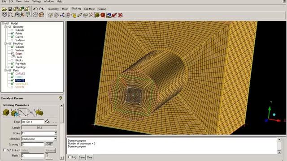This screenshot has width=287, height=161.
Task: Click the select-edge picker icon
Action: click(48, 122)
